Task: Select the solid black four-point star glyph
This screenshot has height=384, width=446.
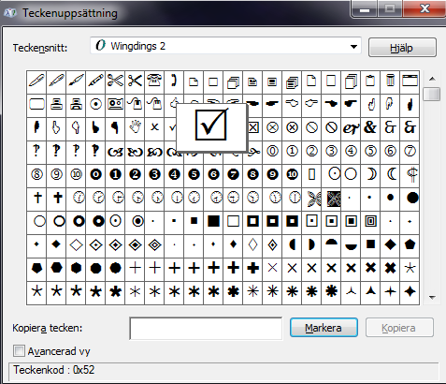Action: tap(410, 291)
